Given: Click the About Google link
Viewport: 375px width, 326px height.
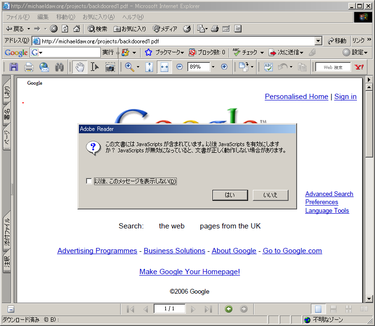Looking at the screenshot, I should 234,250.
